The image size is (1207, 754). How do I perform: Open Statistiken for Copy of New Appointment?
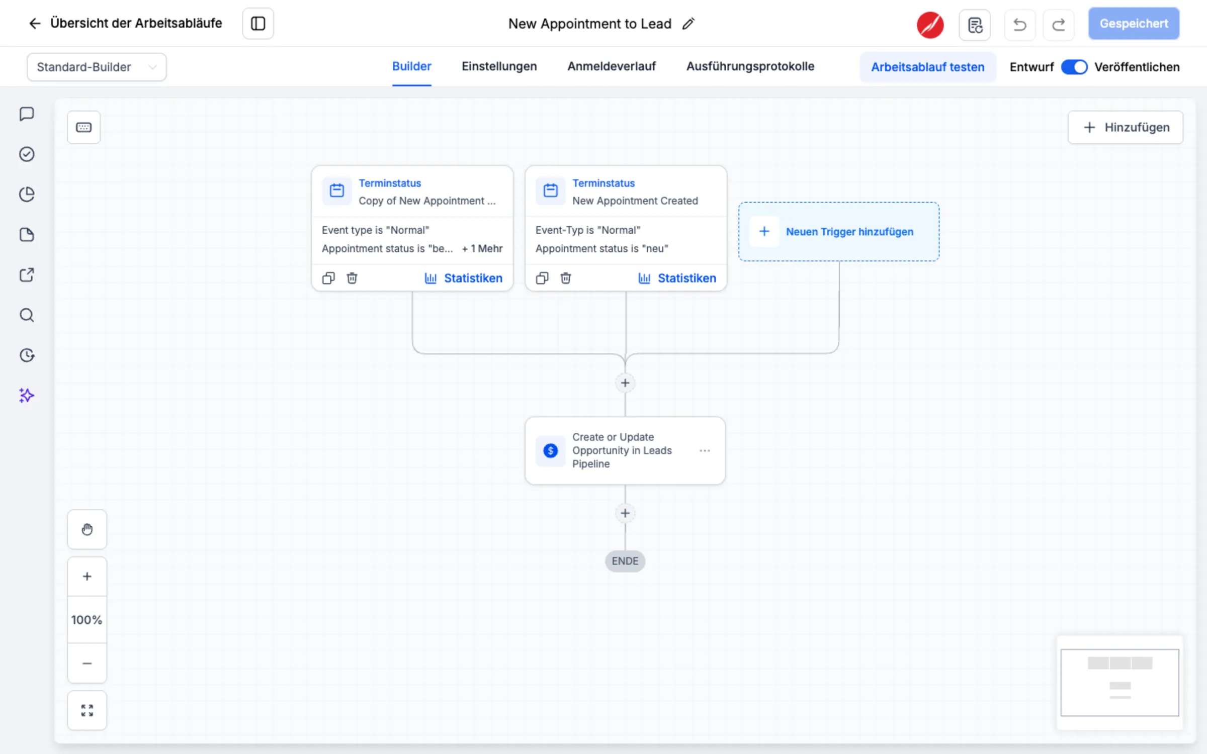click(x=463, y=278)
